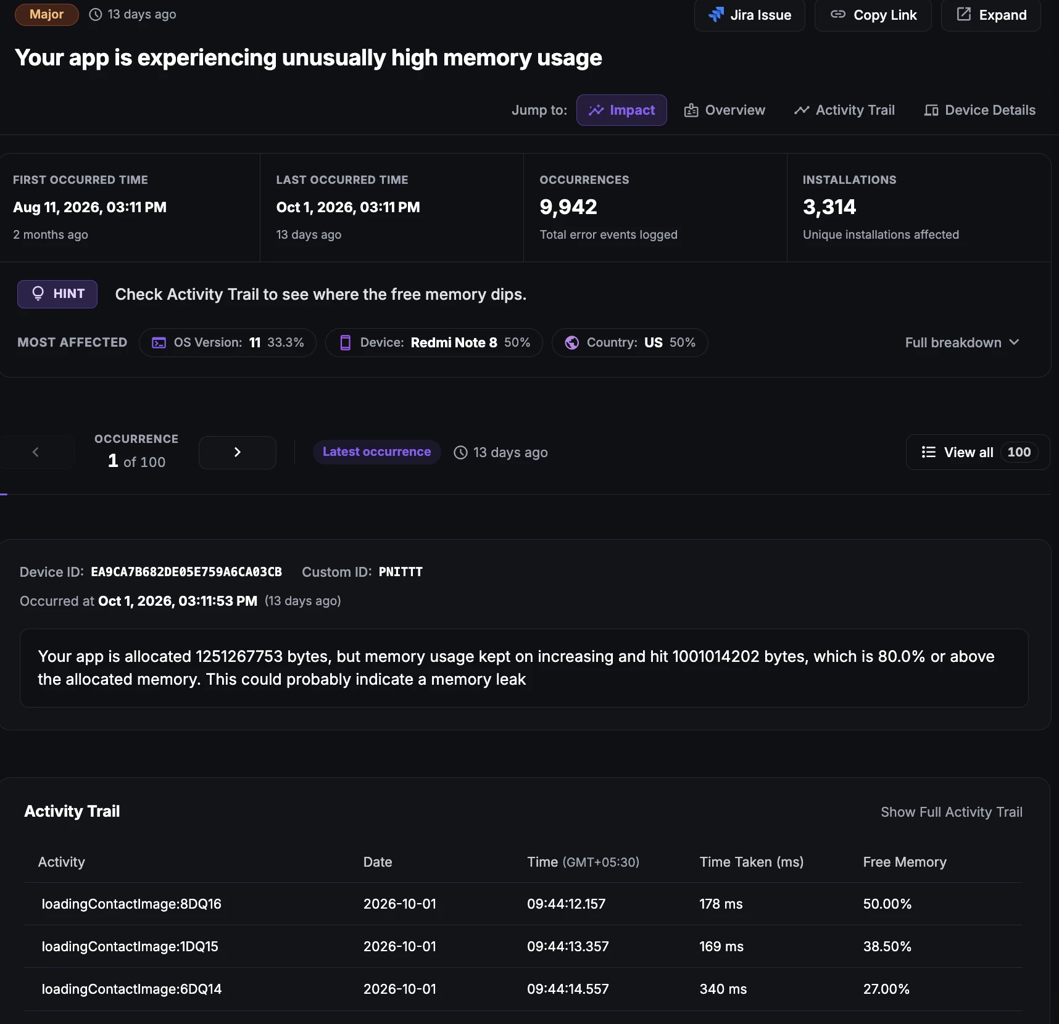The width and height of the screenshot is (1059, 1024).
Task: Select OS Version 11 chip
Action: 228,342
